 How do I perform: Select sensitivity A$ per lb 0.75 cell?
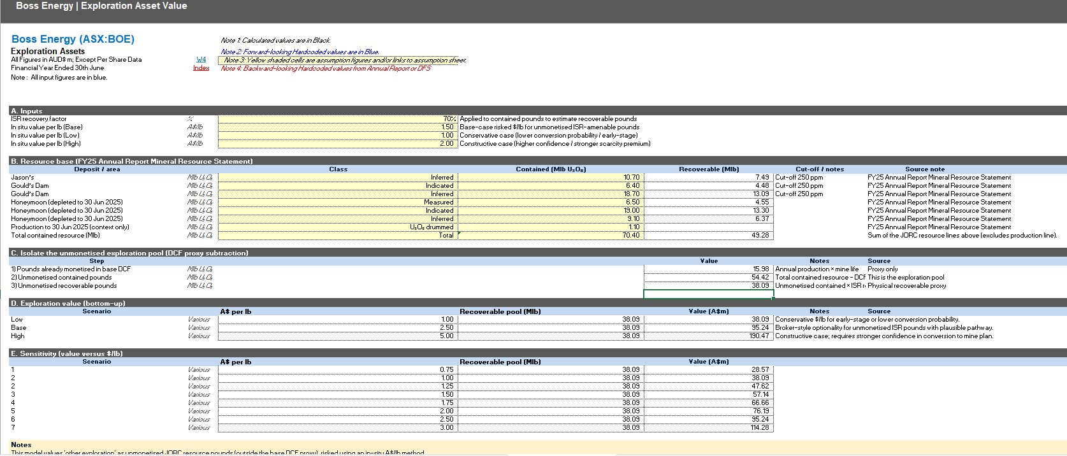click(x=338, y=369)
